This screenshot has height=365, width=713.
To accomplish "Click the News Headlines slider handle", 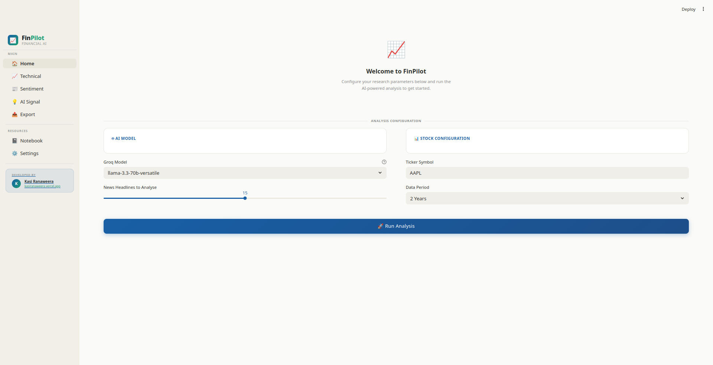I will pos(245,198).
